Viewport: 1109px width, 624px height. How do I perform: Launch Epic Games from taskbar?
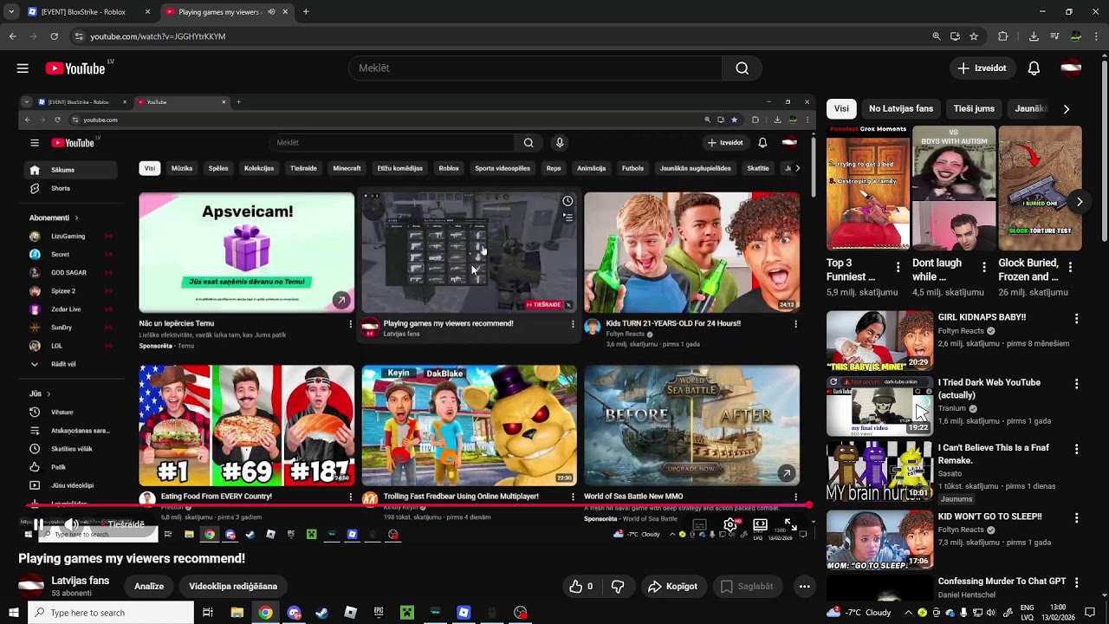(x=379, y=613)
